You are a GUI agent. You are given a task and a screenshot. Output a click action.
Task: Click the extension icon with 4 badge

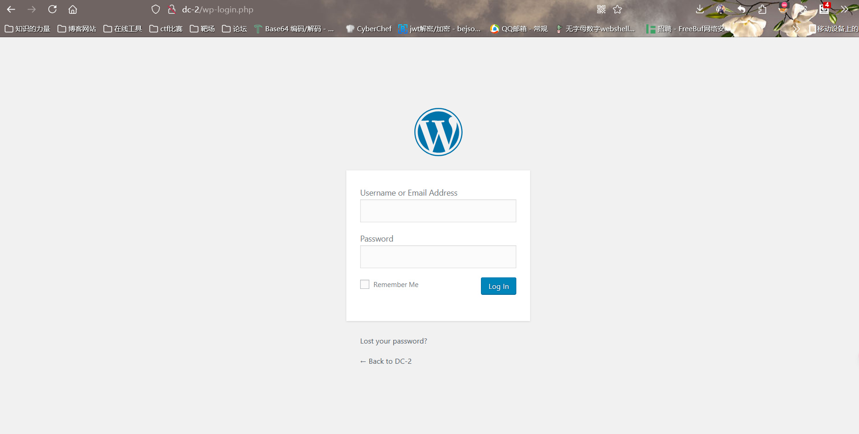825,8
